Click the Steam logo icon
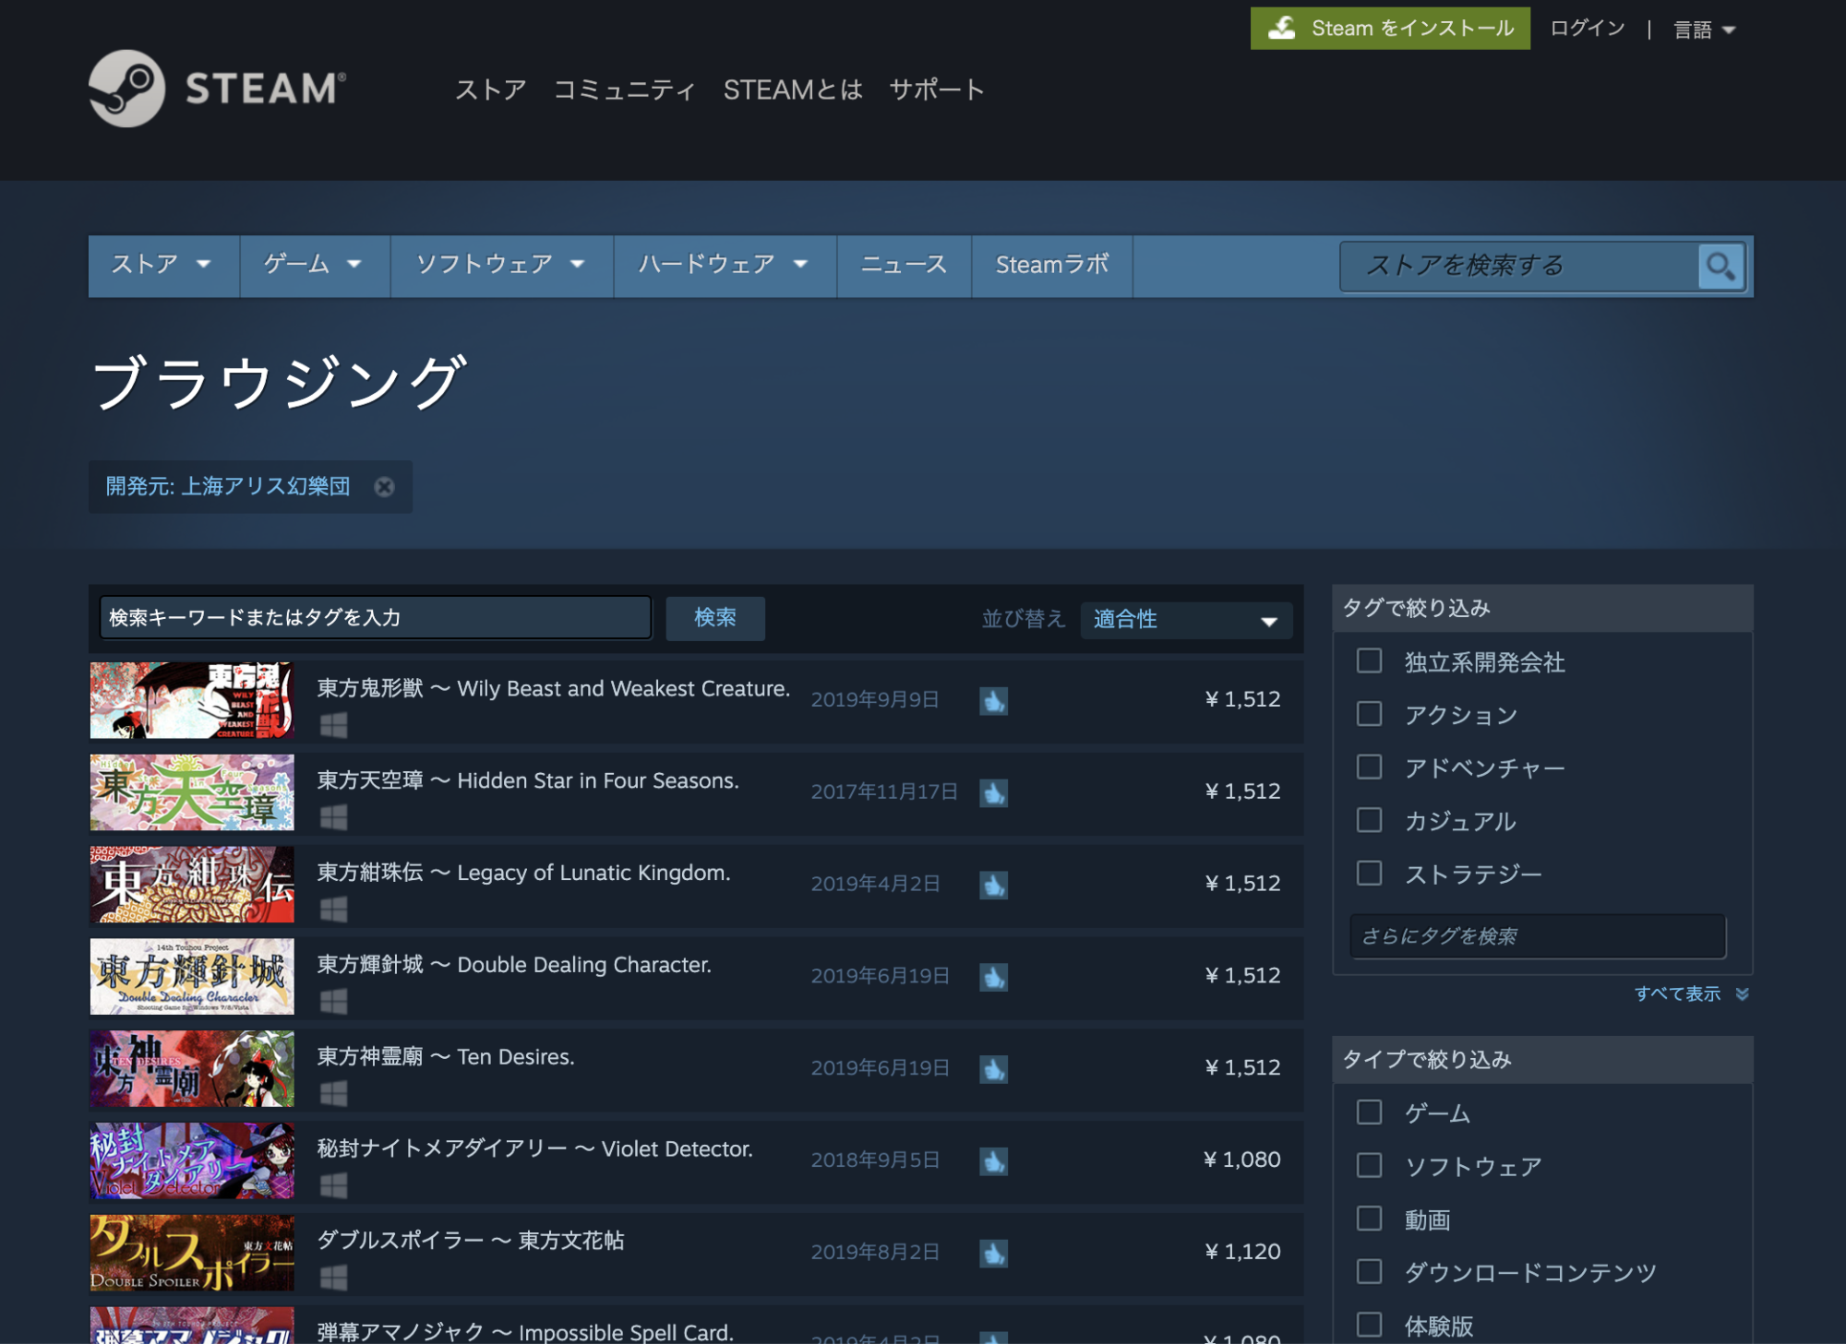 (x=127, y=89)
